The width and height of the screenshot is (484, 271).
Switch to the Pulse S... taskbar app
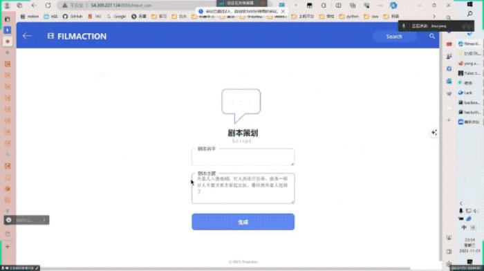coord(469,73)
